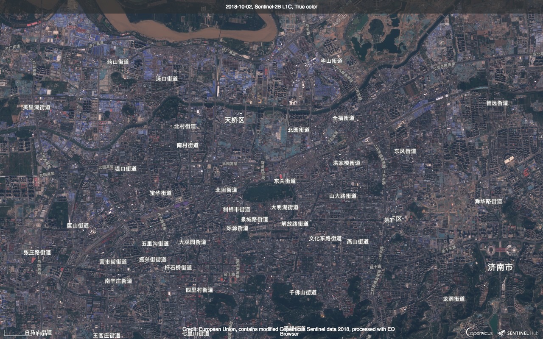The width and height of the screenshot is (543, 339).
Task: Click the 北园街道 map label
Action: point(299,130)
